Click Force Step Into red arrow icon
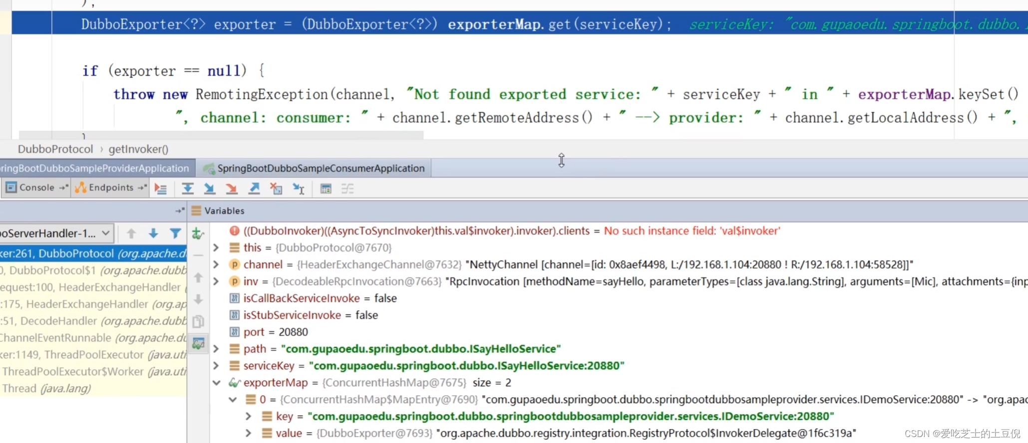Image resolution: width=1028 pixels, height=443 pixels. click(x=232, y=189)
